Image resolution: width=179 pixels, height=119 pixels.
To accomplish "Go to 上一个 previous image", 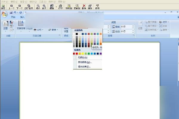I will click(x=12, y=7).
